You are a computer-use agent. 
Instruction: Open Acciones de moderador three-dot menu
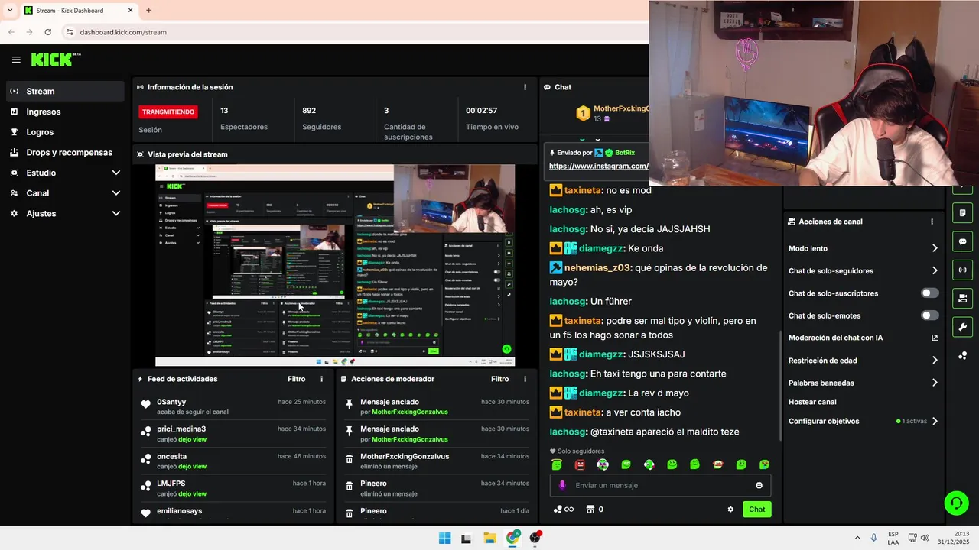(525, 379)
